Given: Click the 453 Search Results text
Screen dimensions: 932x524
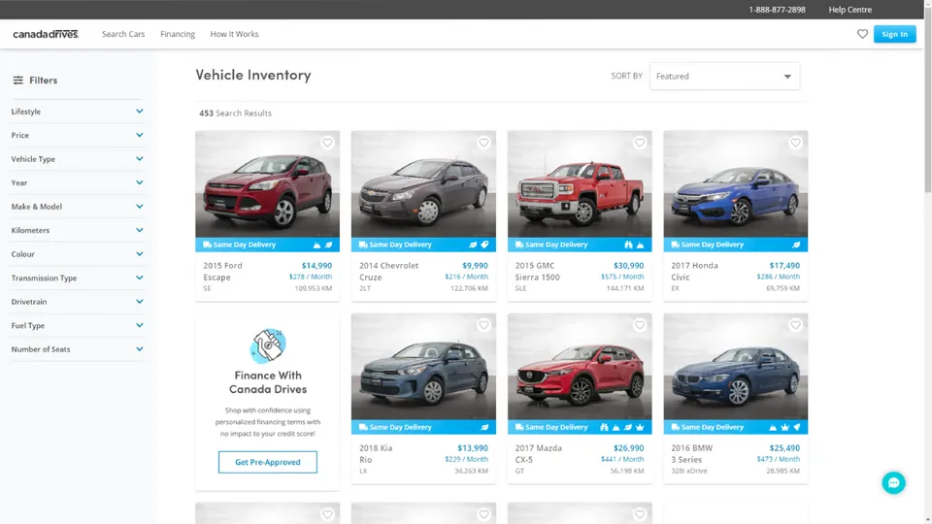Looking at the screenshot, I should pos(235,113).
